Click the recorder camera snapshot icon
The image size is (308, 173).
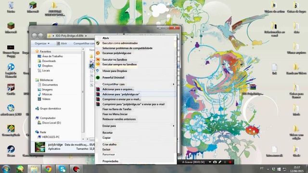click(215, 162)
